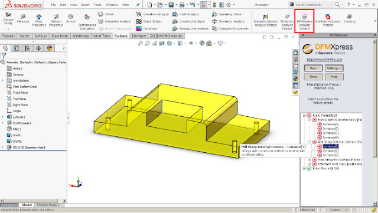Open the appearance color wheel tab
The width and height of the screenshot is (378, 213).
click(50, 48)
